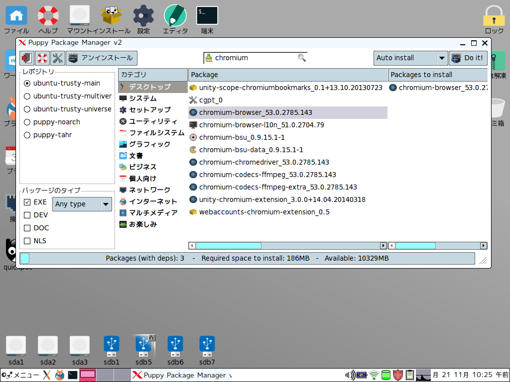
Task: Select the 個人向け category
Action: (152, 179)
